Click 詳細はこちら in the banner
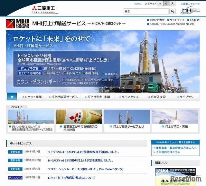Screen dimensions: 206x186 pos(110,74)
